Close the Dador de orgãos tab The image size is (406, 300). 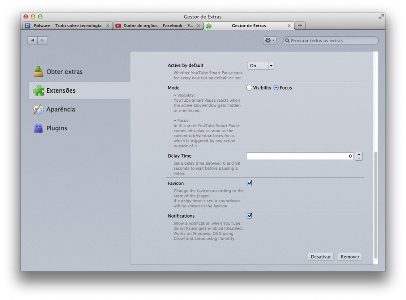(198, 26)
